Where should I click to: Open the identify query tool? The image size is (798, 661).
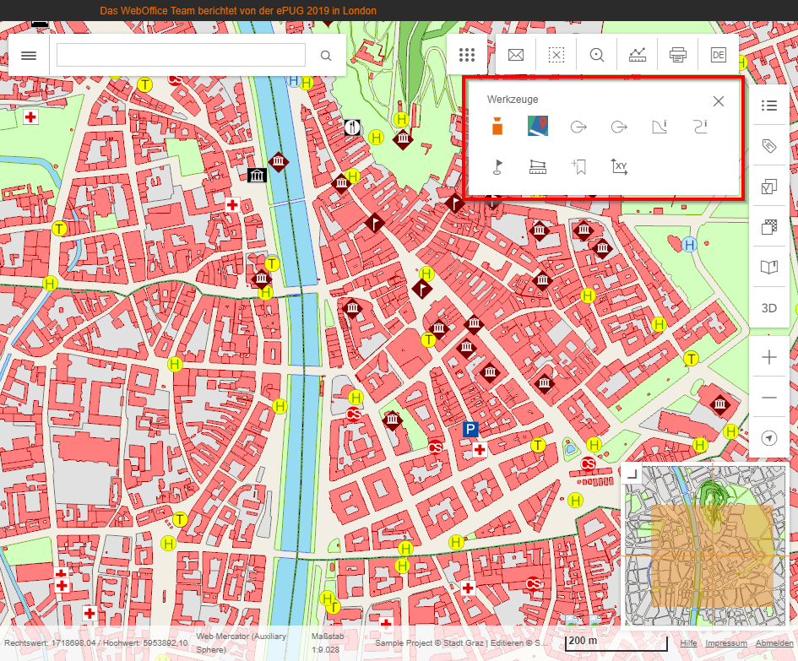tap(597, 56)
